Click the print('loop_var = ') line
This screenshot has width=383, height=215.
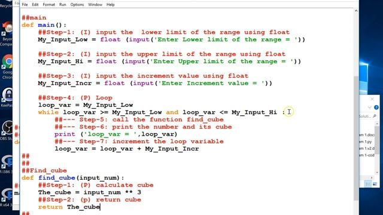[115, 134]
